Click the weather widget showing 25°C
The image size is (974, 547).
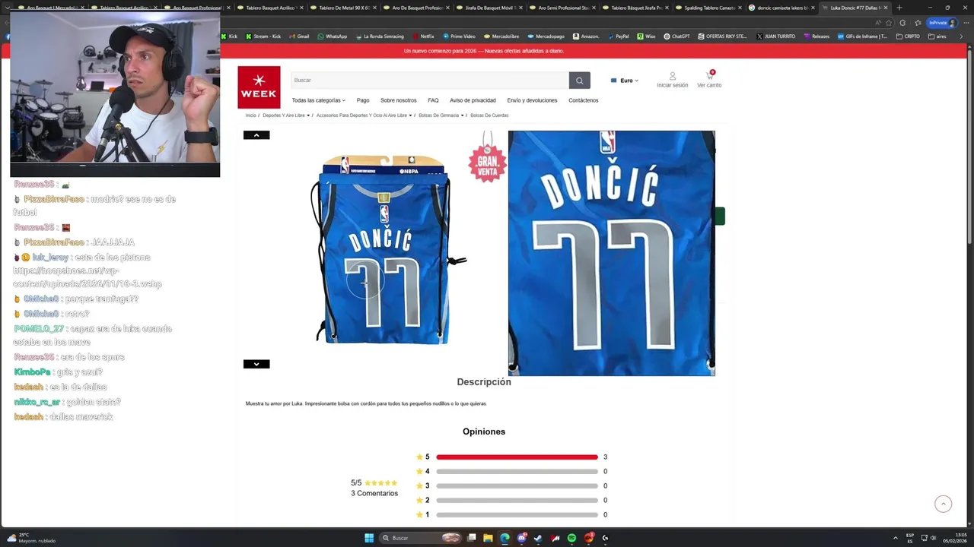tap(32, 538)
